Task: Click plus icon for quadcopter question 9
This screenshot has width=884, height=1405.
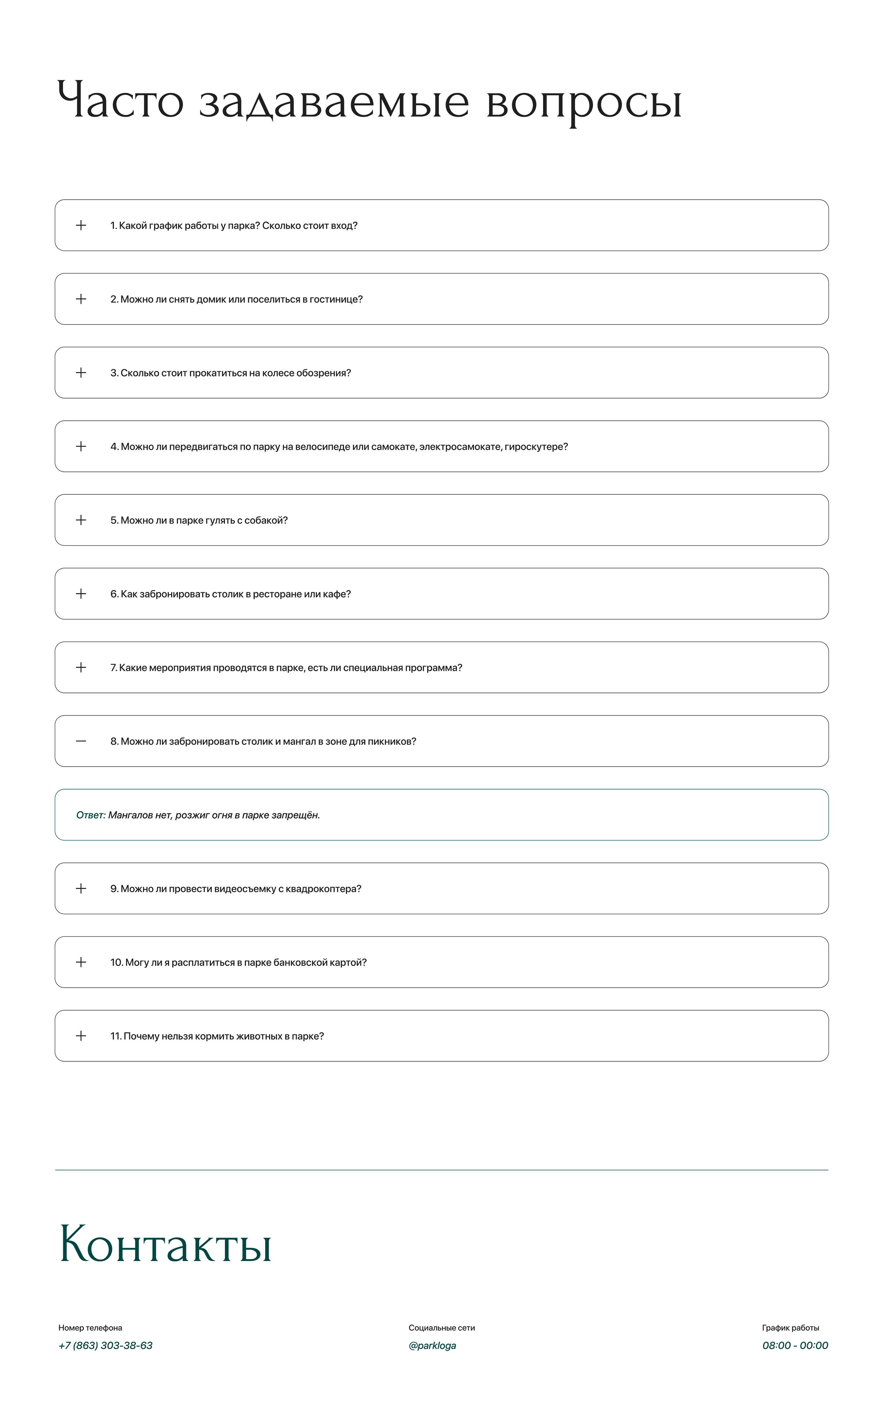Action: [81, 888]
